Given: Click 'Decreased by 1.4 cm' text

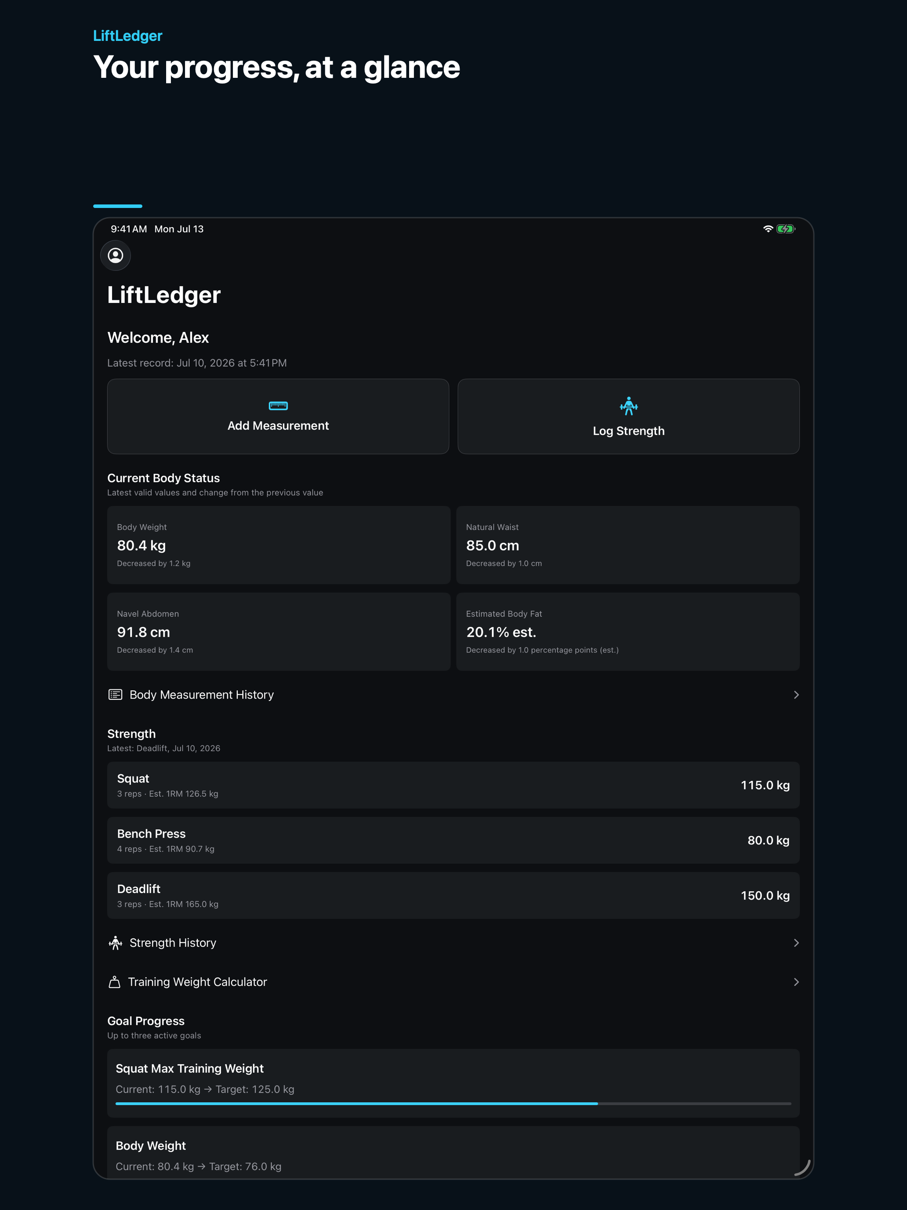Looking at the screenshot, I should point(155,650).
